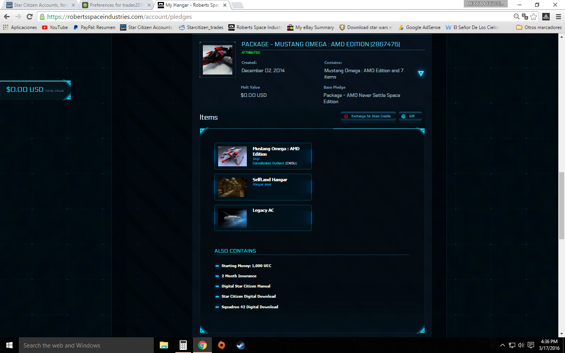Open the Windows Start menu
This screenshot has height=353, width=565.
pos(9,345)
